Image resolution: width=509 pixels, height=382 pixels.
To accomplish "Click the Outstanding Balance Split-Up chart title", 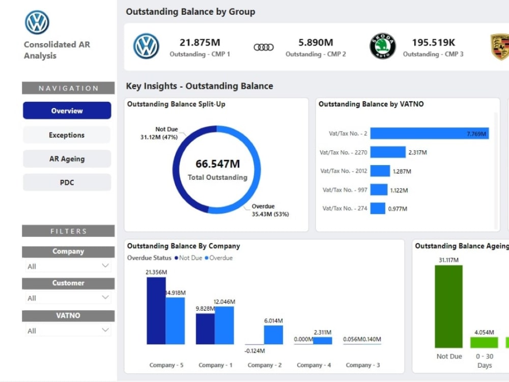I will coord(176,104).
